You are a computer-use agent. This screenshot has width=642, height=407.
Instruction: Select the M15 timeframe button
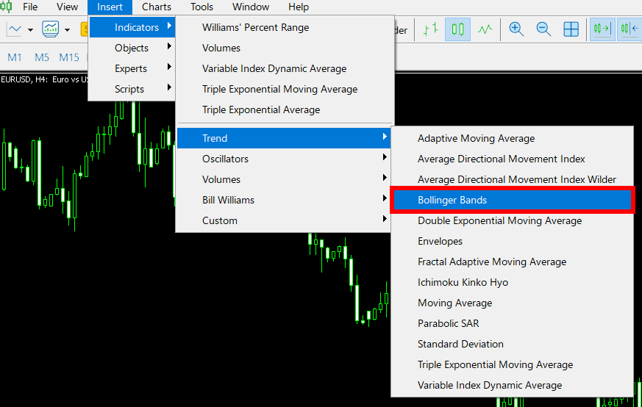(69, 57)
